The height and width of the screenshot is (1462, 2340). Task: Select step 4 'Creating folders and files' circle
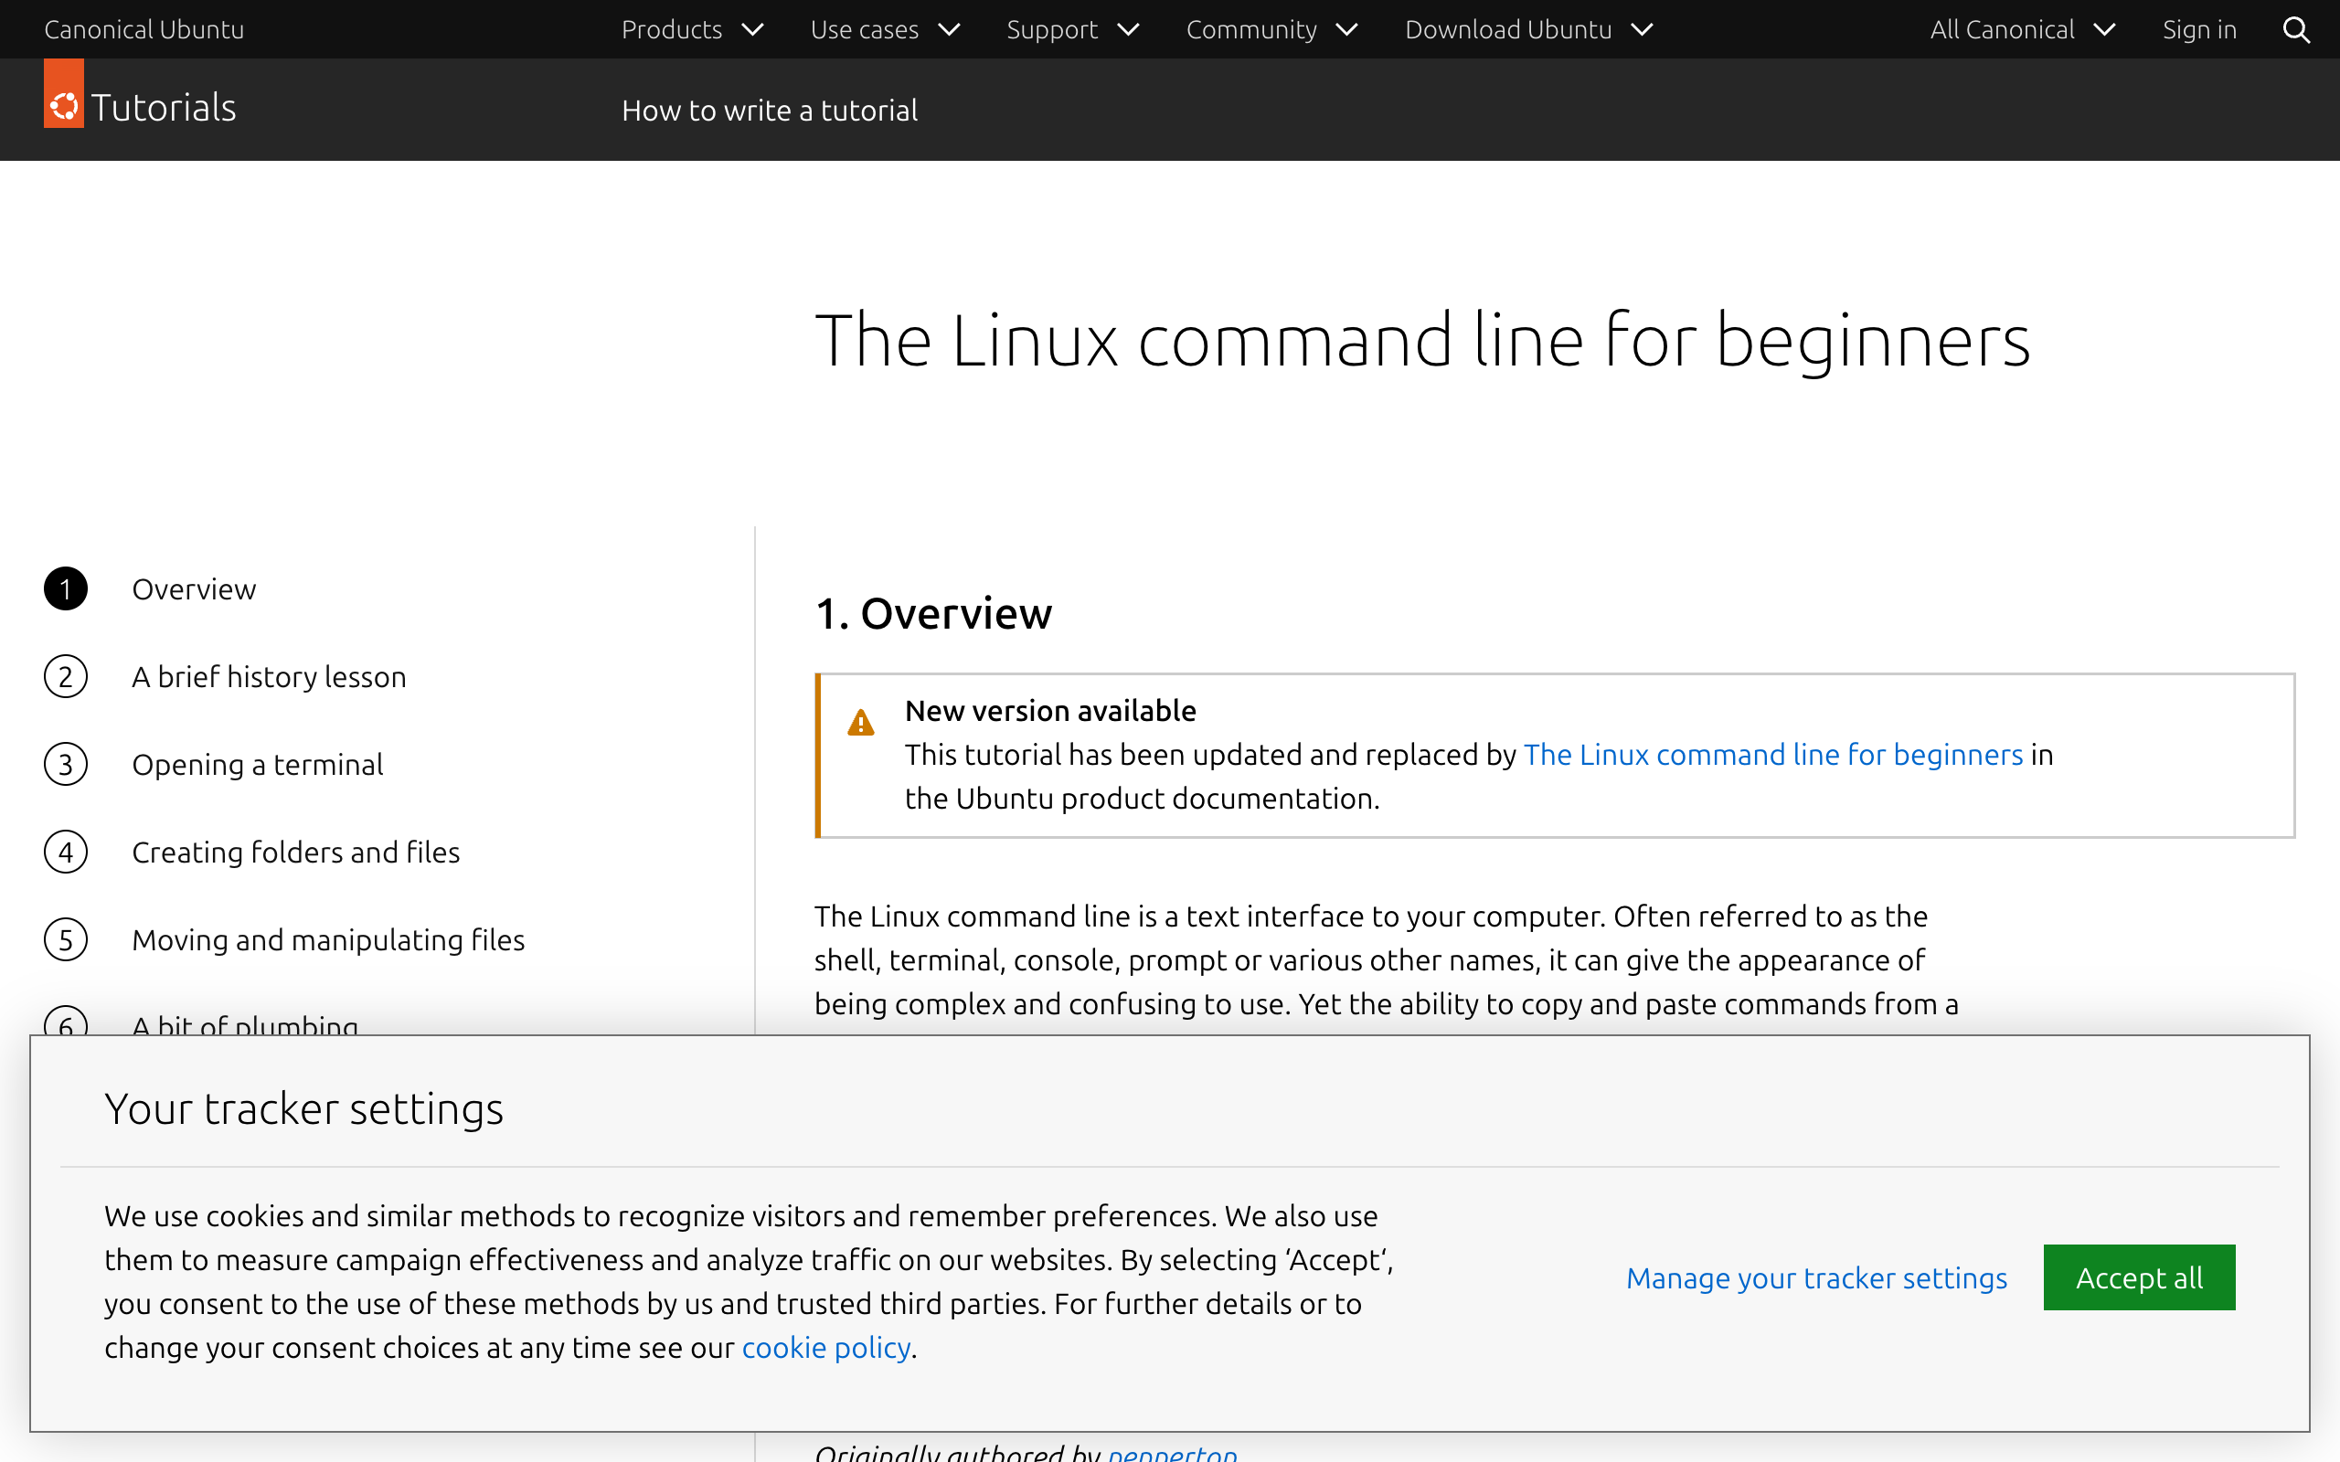65,852
